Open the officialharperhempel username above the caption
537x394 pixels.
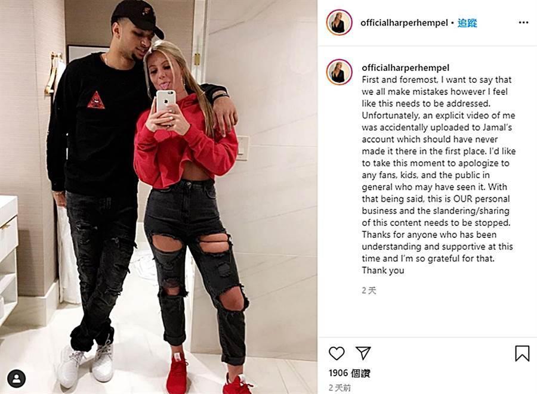click(x=406, y=68)
